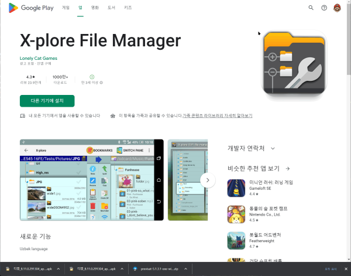Expand options for the first apk download
This screenshot has width=351, height=276.
tap(58, 269)
